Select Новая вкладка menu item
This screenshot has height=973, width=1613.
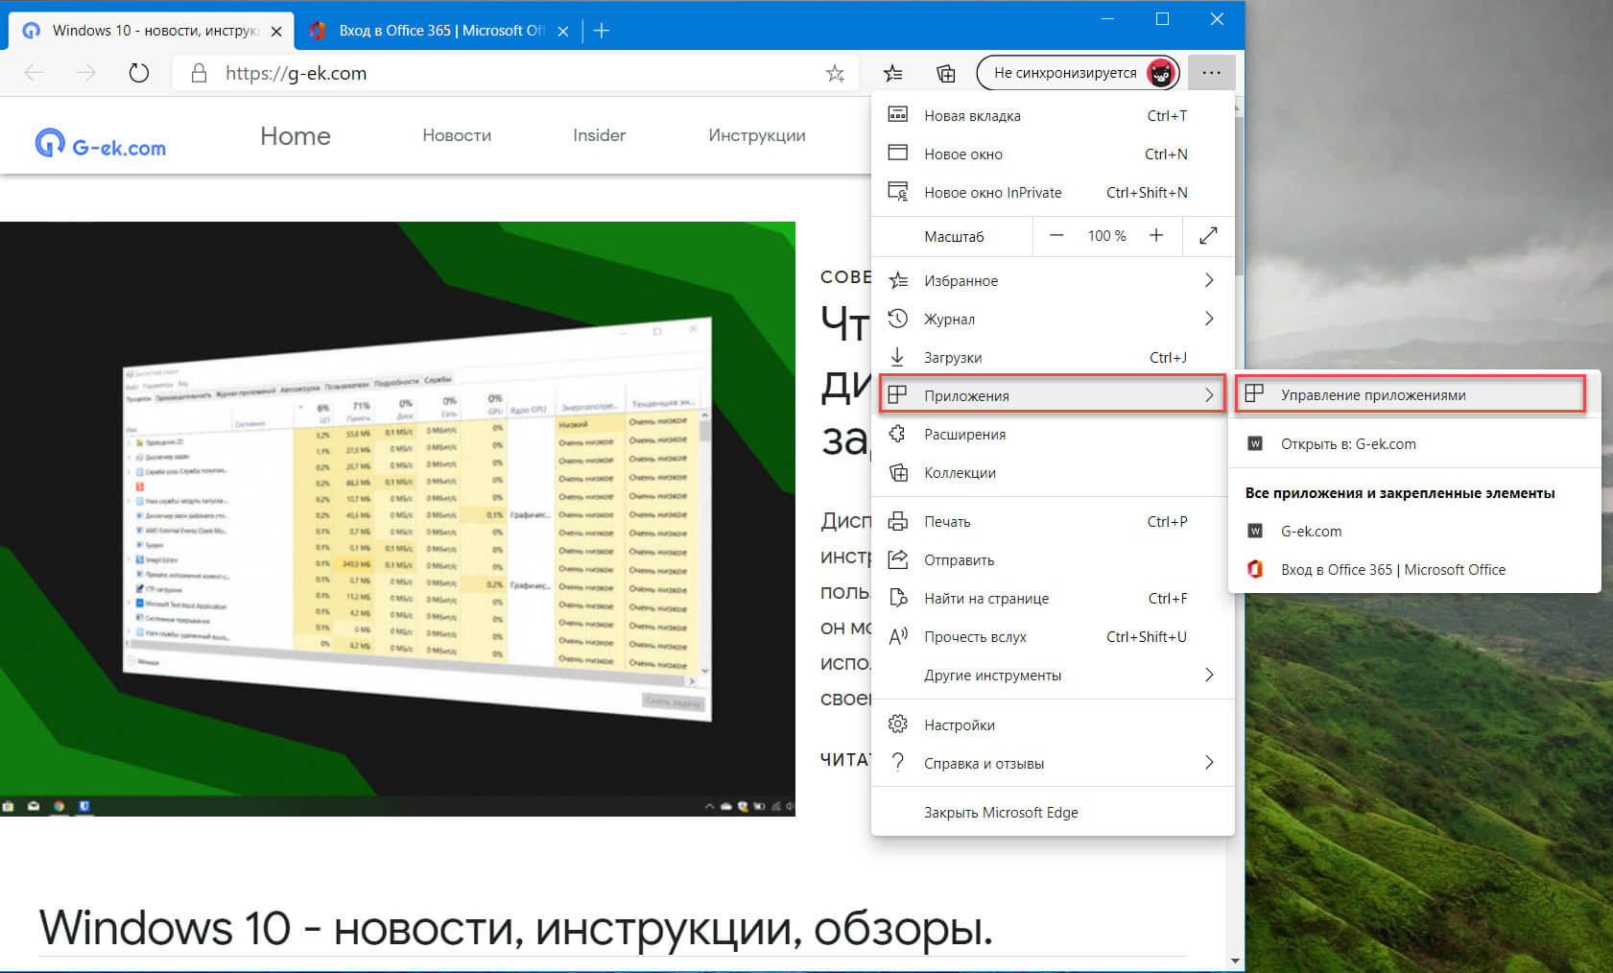[1053, 115]
